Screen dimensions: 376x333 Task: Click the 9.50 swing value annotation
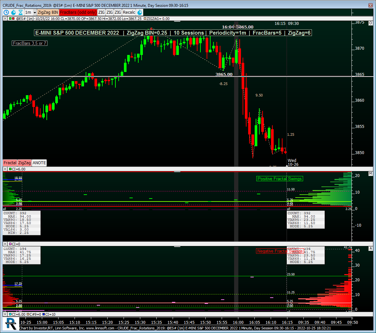click(x=259, y=95)
